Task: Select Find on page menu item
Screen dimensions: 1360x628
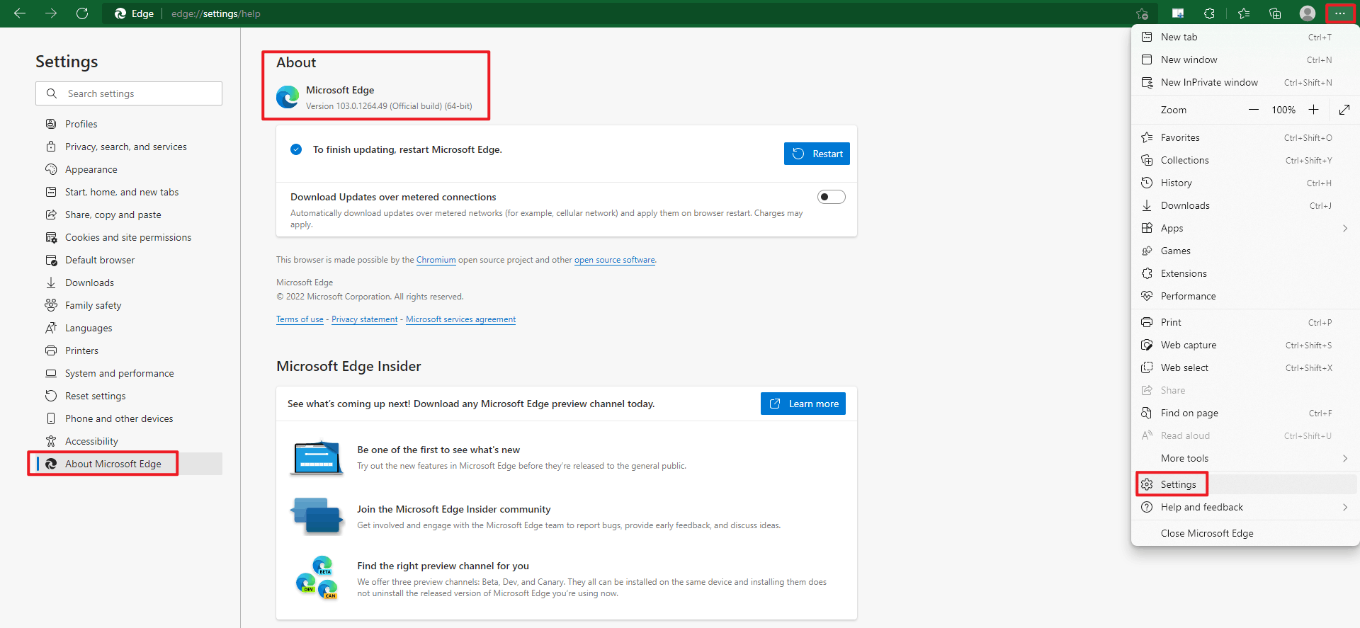Action: (1245, 413)
